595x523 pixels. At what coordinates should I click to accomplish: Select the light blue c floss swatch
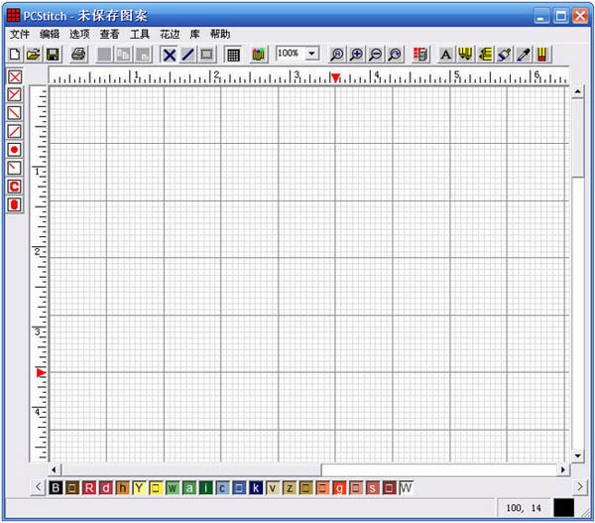click(x=223, y=488)
